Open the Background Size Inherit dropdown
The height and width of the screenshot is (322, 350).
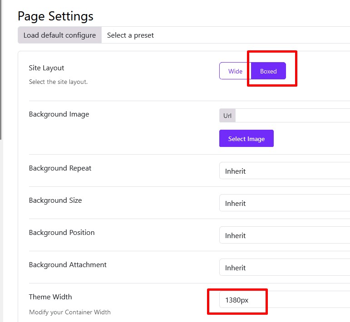point(285,203)
